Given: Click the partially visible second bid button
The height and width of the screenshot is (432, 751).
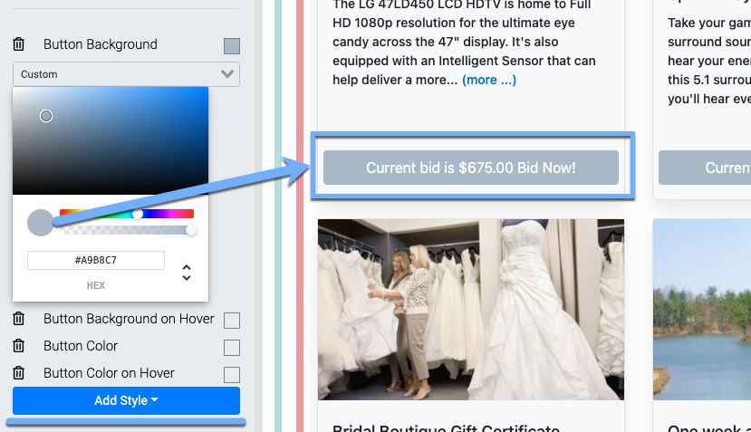Looking at the screenshot, I should point(704,168).
